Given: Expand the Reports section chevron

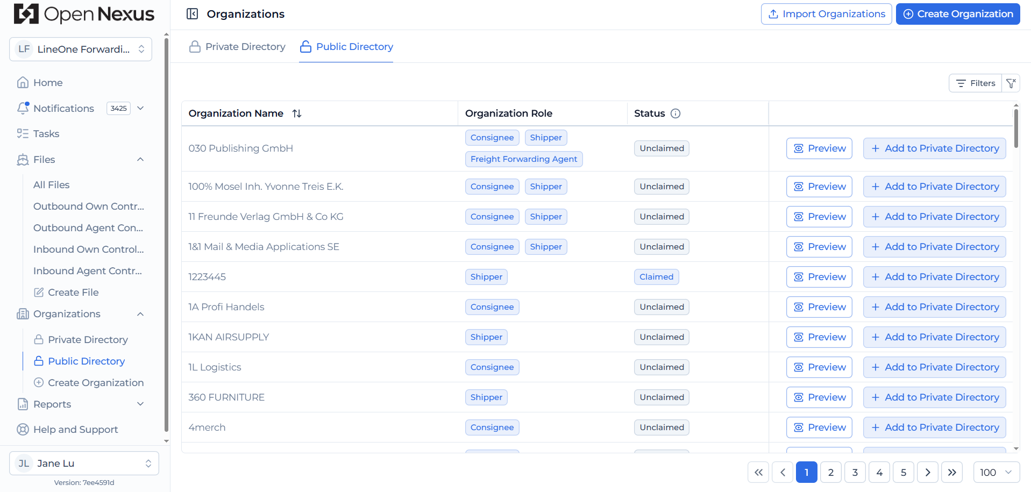Looking at the screenshot, I should (x=140, y=404).
